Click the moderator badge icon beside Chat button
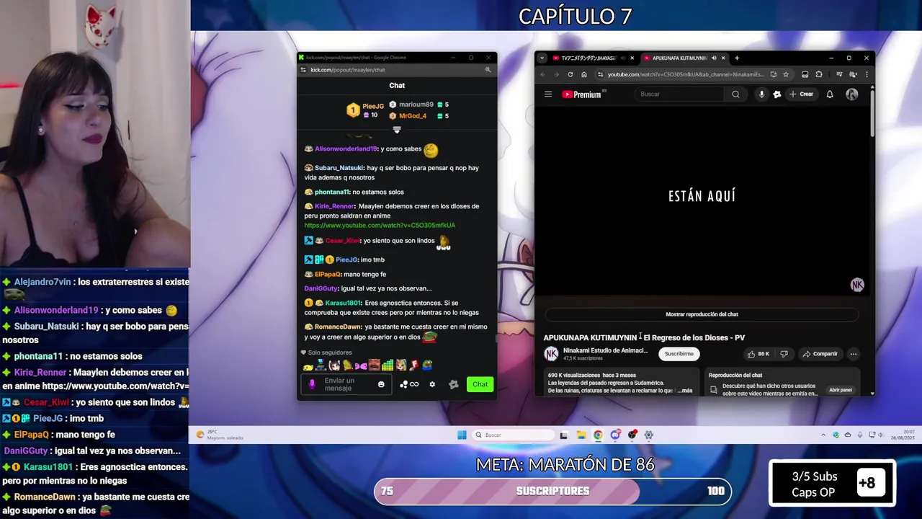922x519 pixels. point(453,384)
